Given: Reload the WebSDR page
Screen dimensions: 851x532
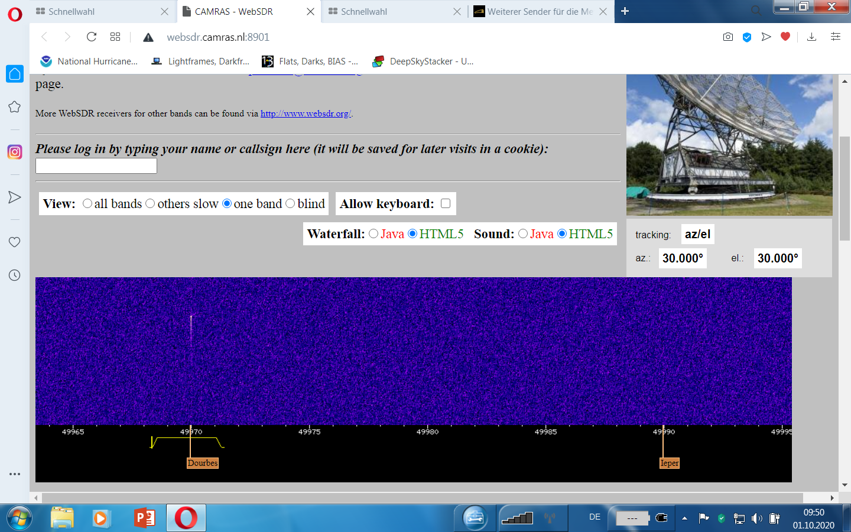Looking at the screenshot, I should [92, 37].
